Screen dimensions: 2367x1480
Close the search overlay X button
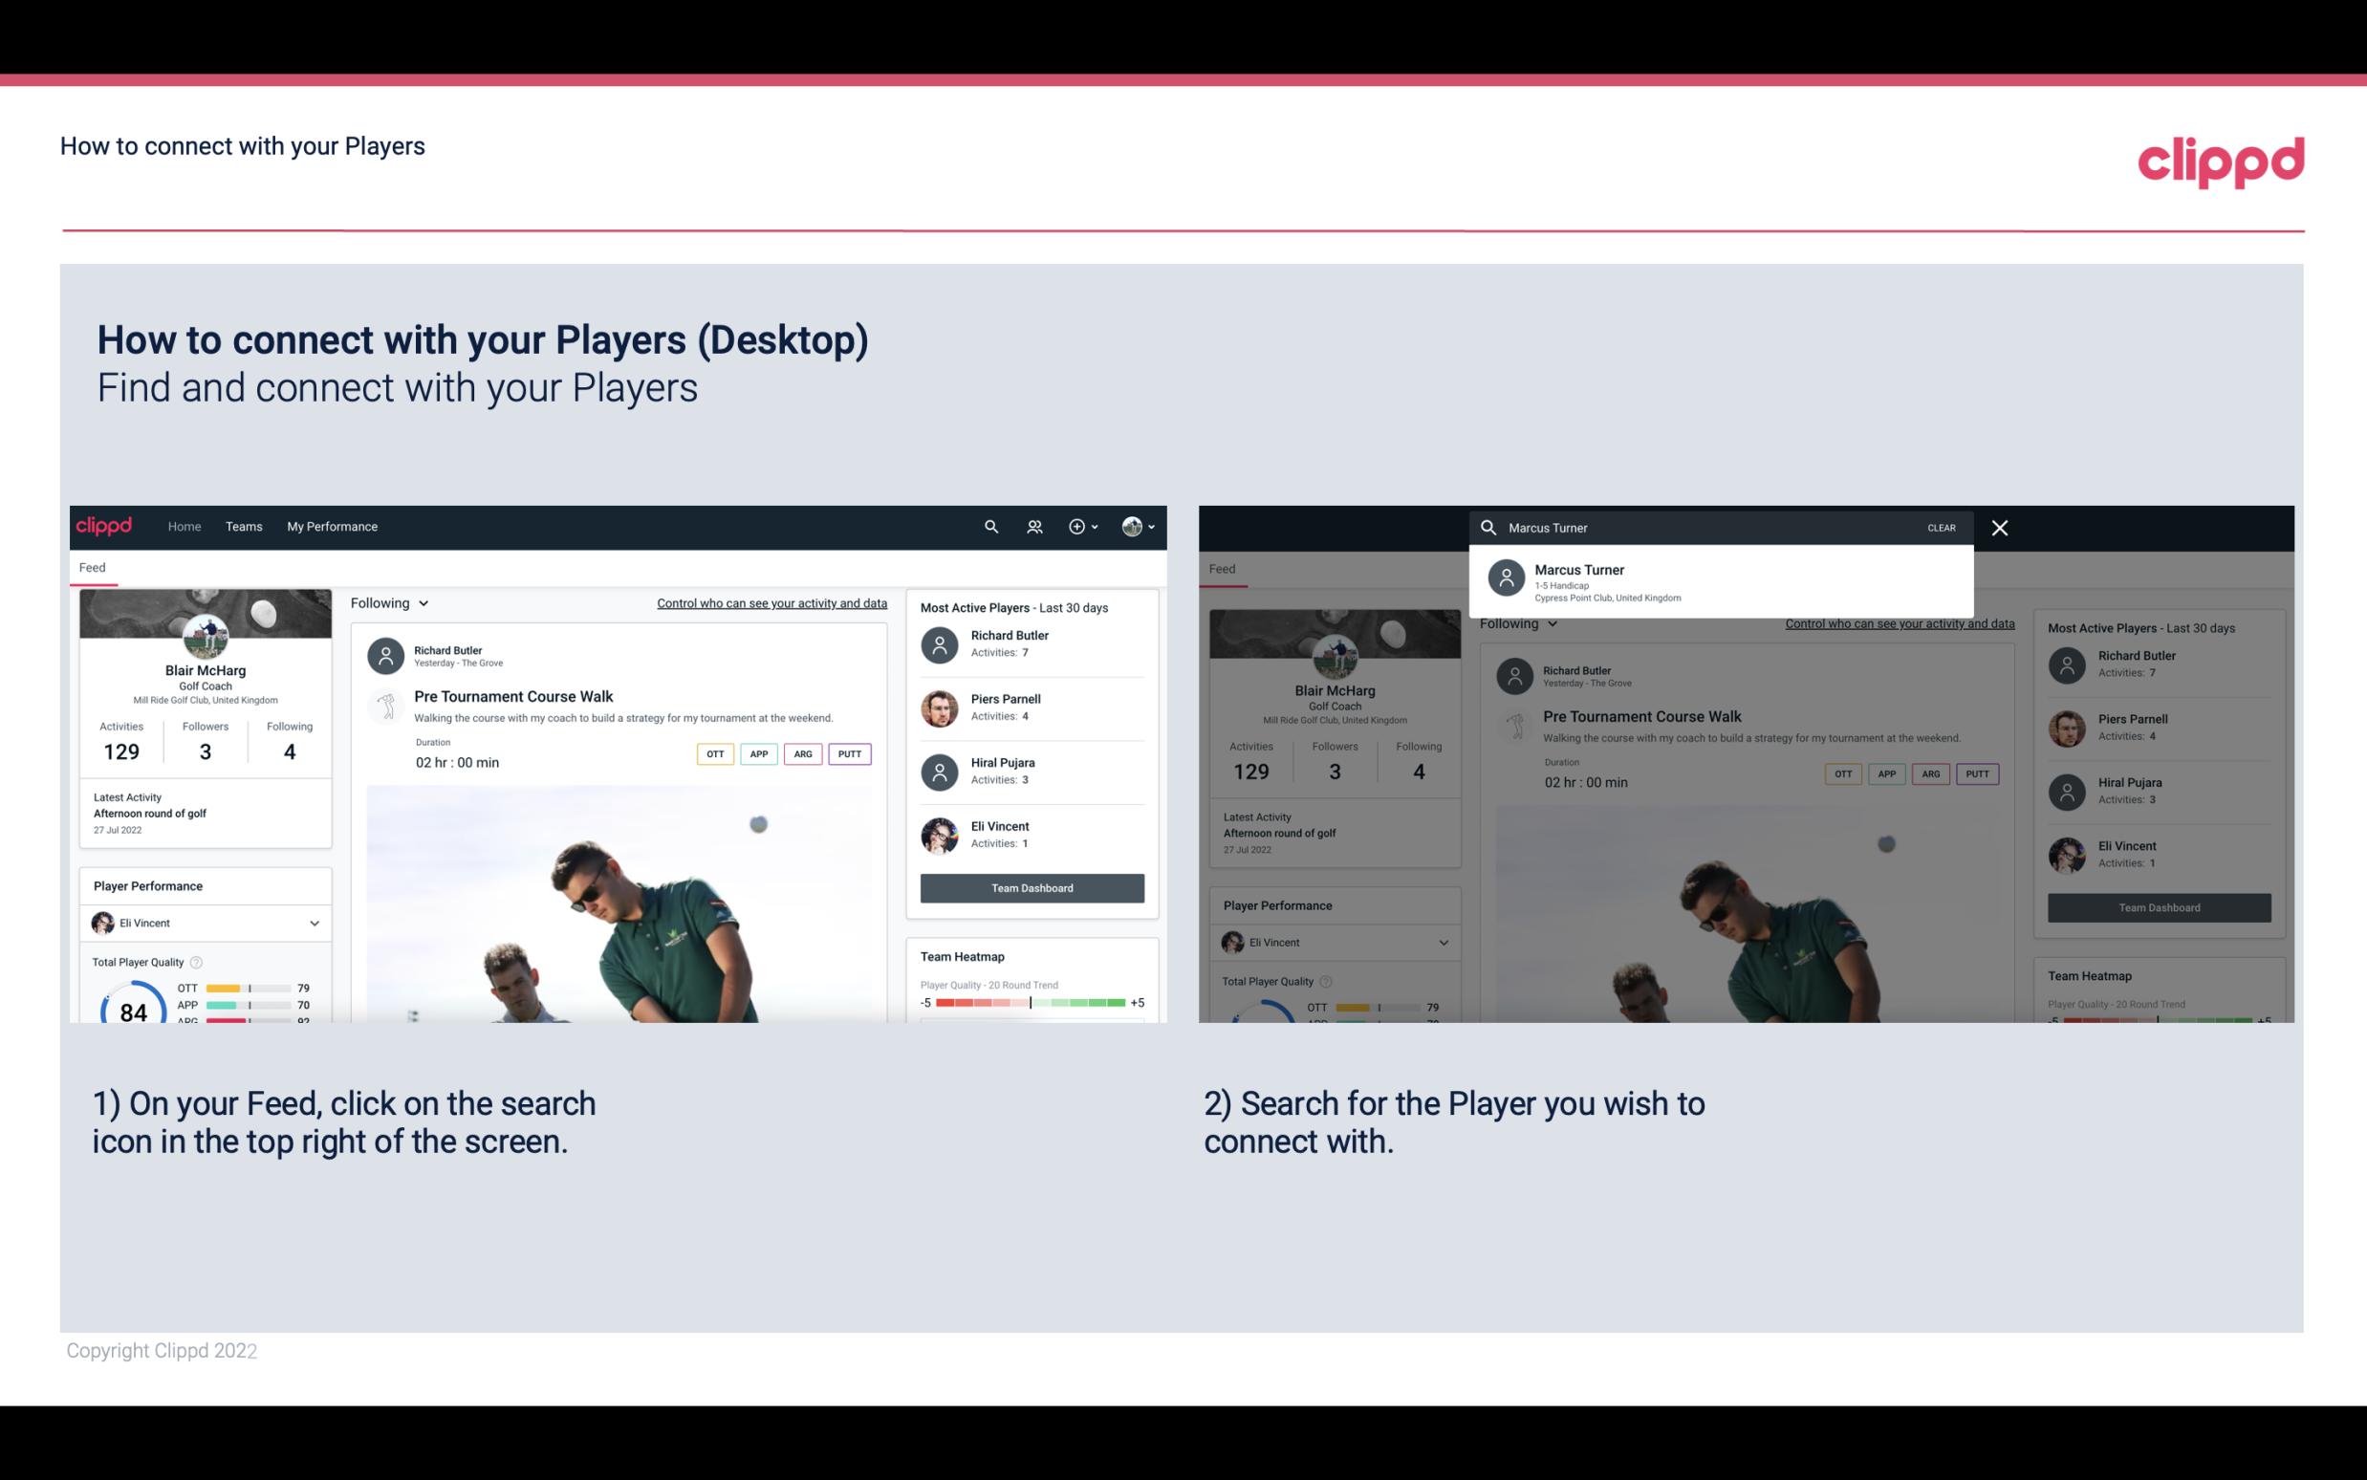click(x=2001, y=527)
